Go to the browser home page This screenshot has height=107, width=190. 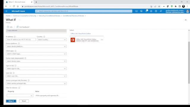tap(18, 6)
